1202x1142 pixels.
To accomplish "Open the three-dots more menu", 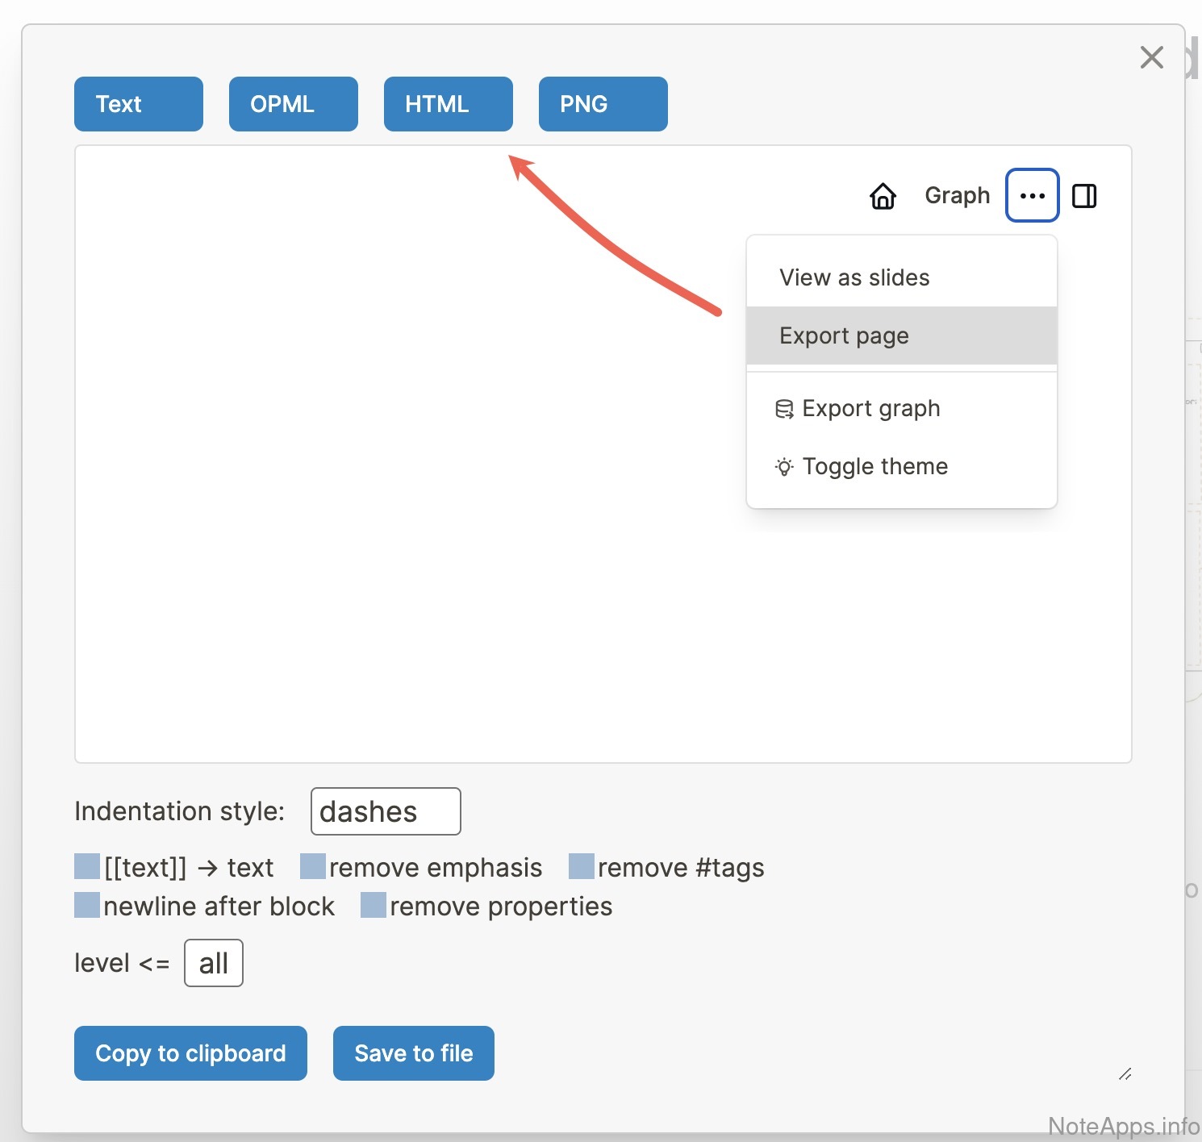I will point(1032,195).
